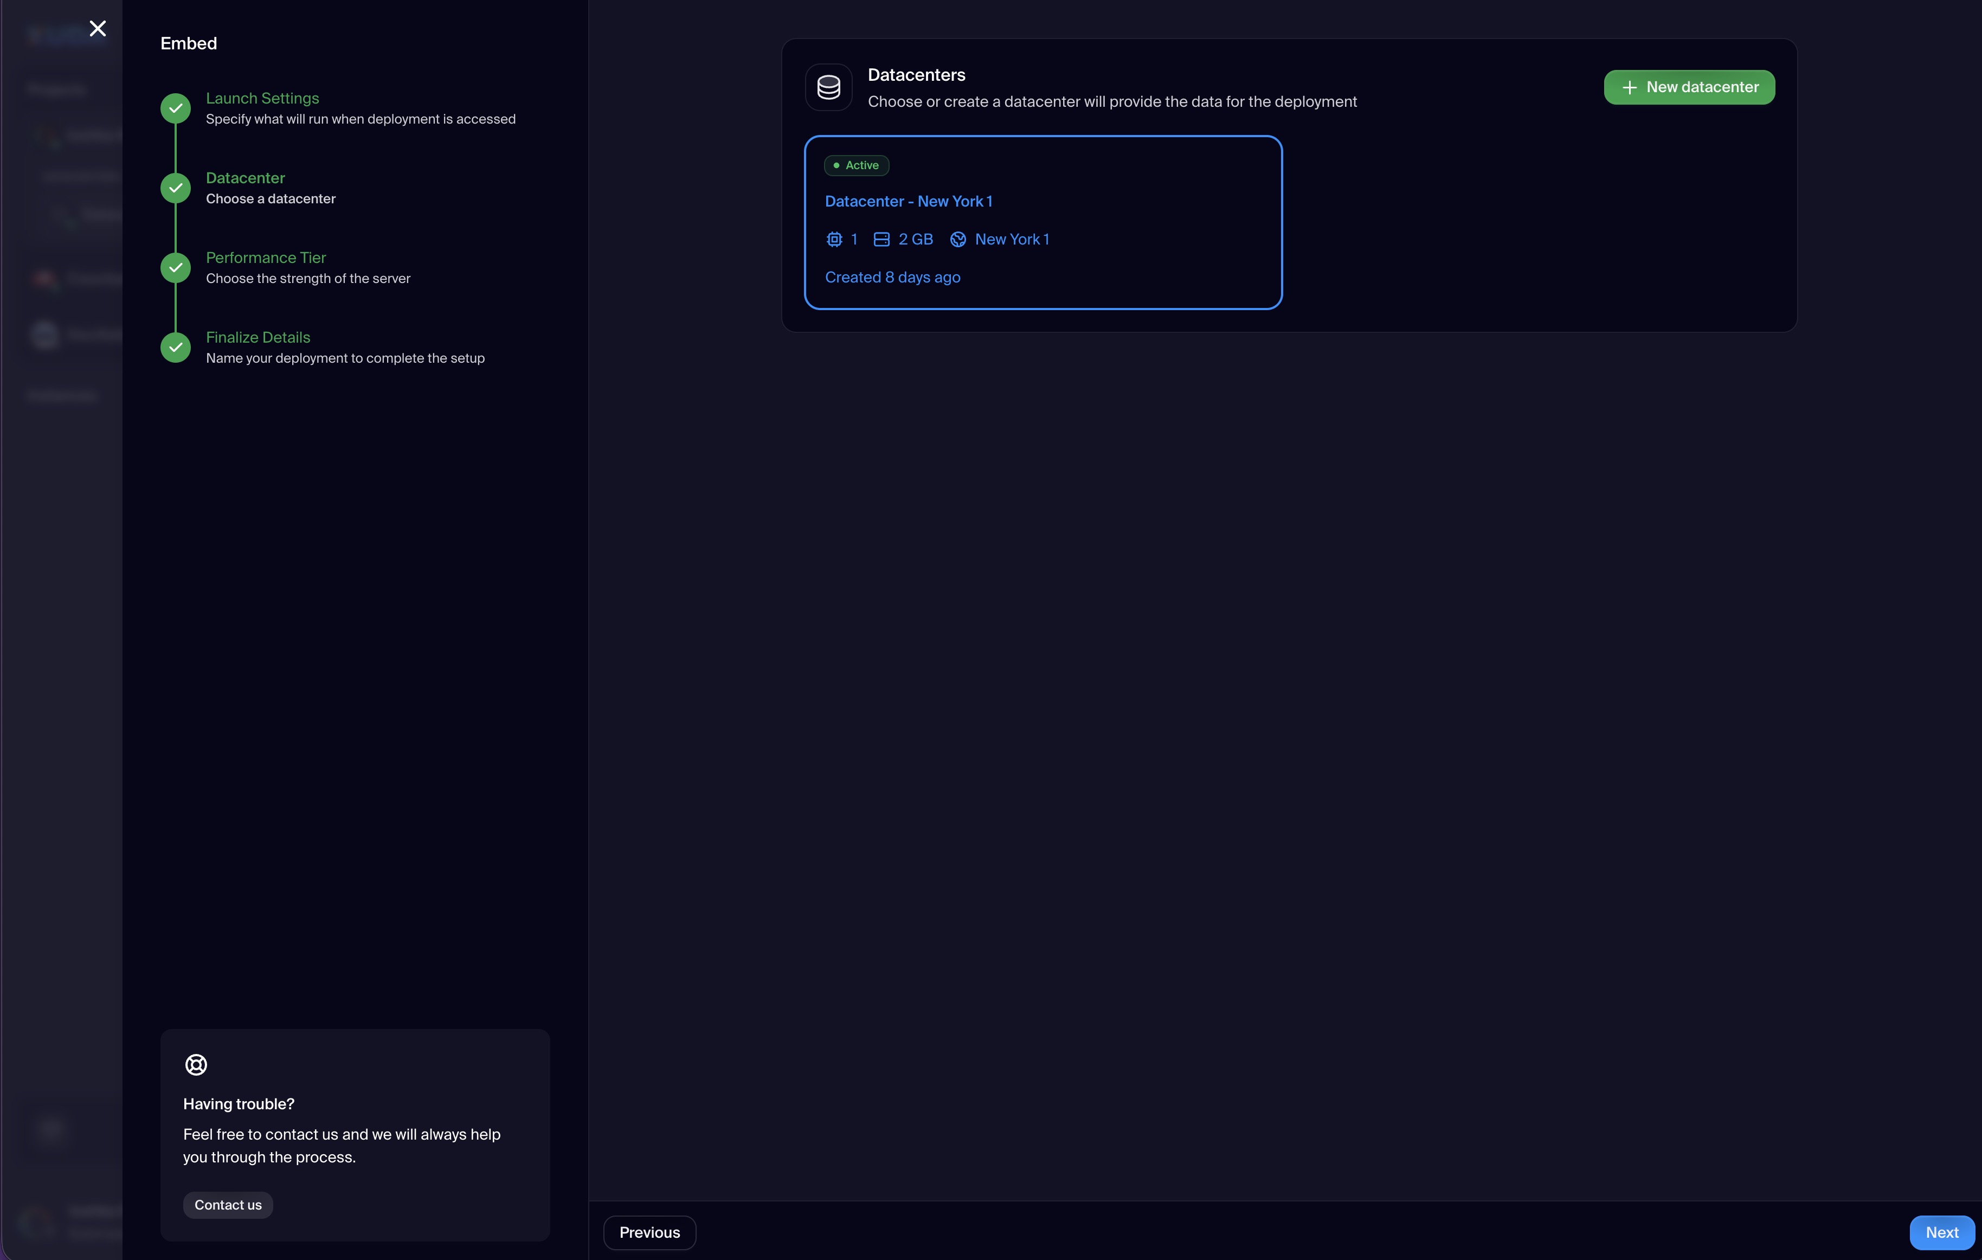
Task: Click the Active status badge
Action: click(856, 165)
